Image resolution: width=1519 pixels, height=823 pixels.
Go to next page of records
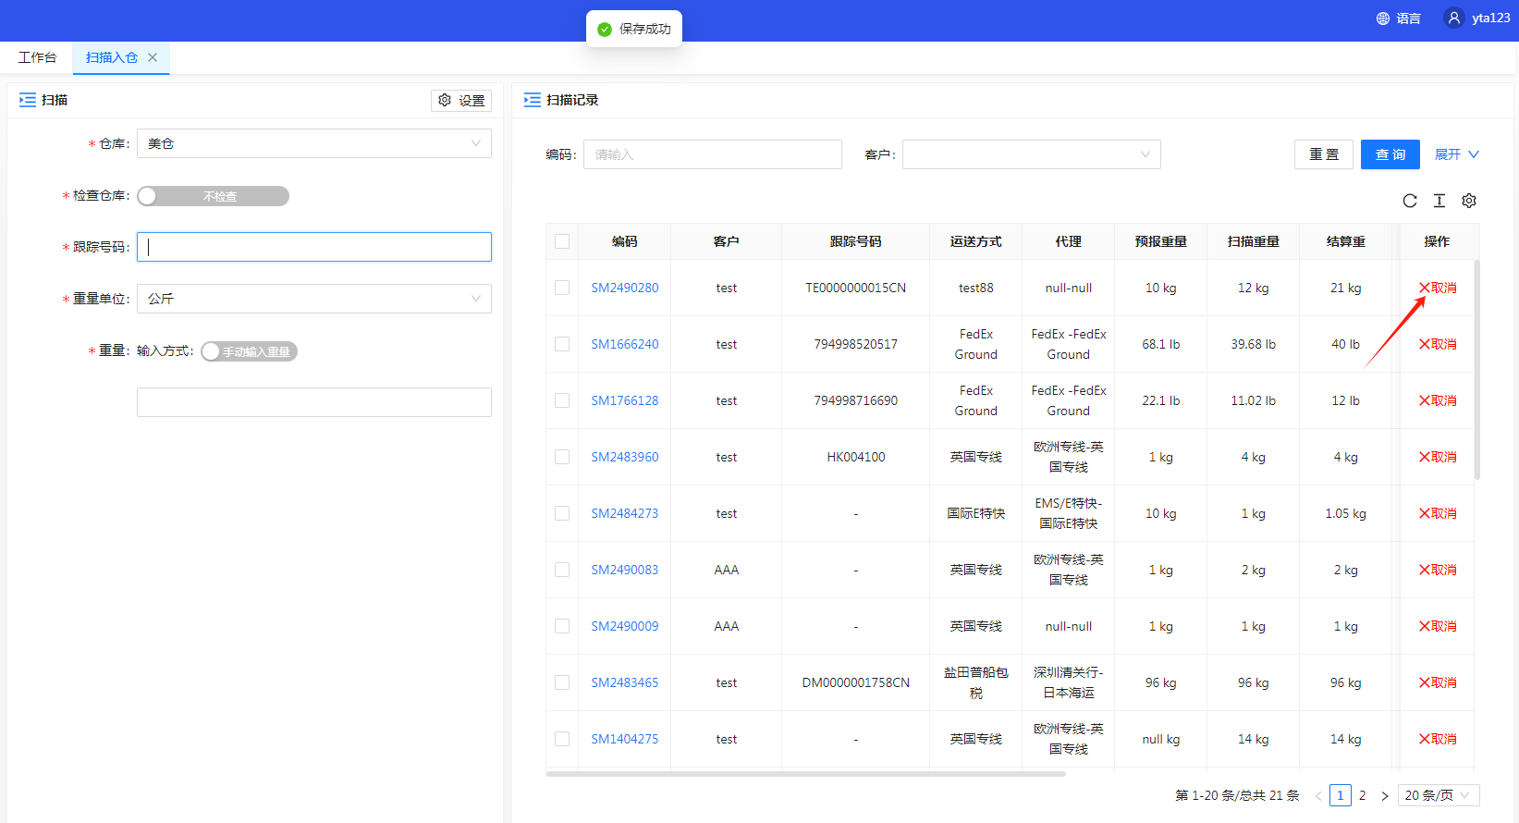1384,795
